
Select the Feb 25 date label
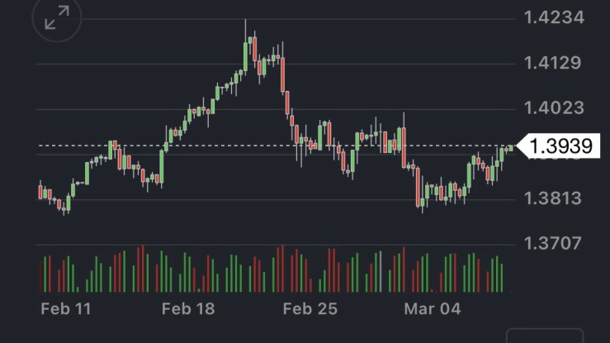(x=310, y=309)
